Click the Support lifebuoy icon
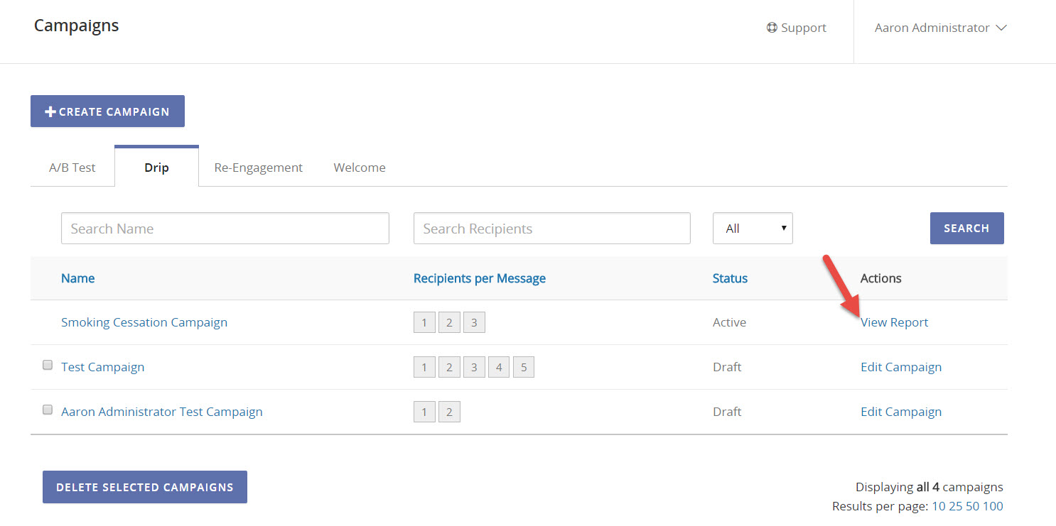The height and width of the screenshot is (526, 1056). [x=772, y=28]
